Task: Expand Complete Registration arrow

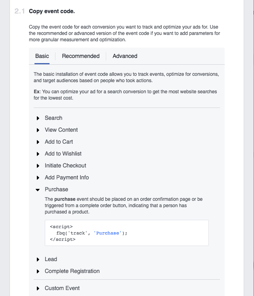Action: [x=38, y=271]
